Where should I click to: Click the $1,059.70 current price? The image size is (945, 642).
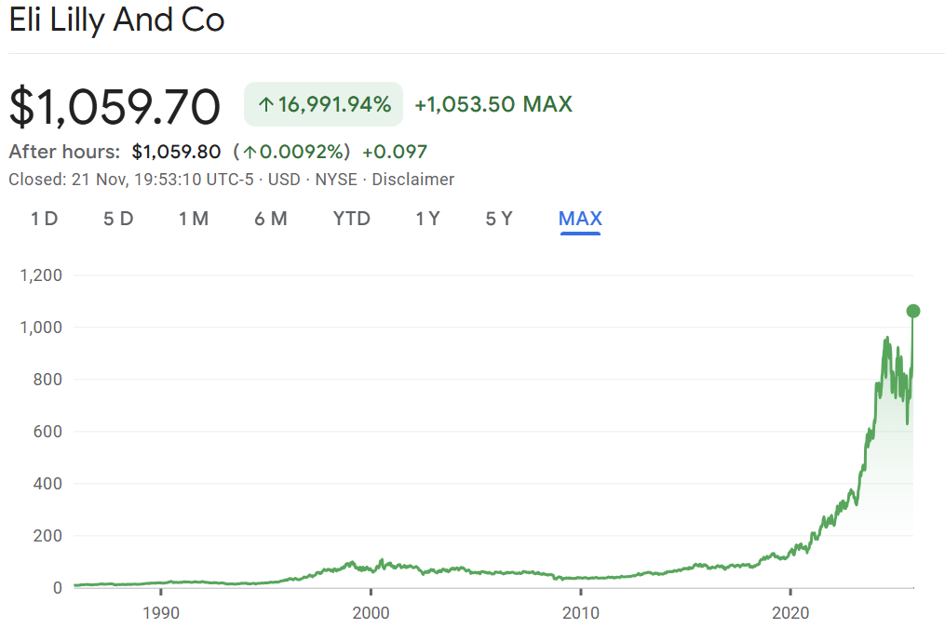pyautogui.click(x=115, y=105)
